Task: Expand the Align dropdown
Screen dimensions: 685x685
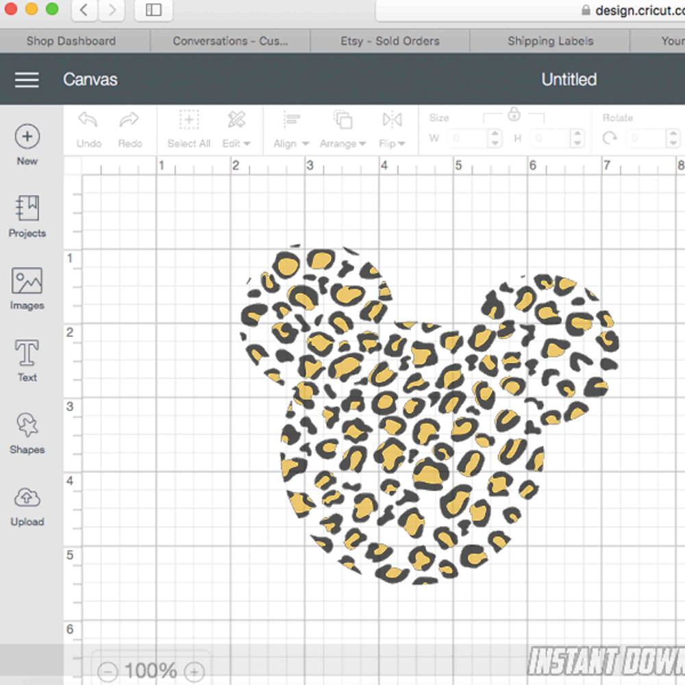Action: pos(290,129)
